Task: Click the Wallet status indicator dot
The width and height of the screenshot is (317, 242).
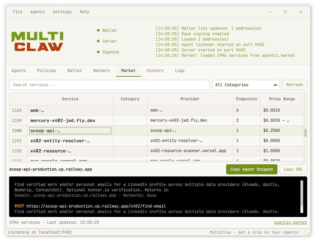Action: pos(98,30)
